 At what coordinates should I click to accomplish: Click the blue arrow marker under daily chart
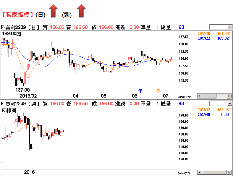point(140,91)
